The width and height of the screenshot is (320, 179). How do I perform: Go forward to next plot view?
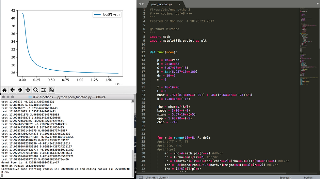[x=20, y=90]
